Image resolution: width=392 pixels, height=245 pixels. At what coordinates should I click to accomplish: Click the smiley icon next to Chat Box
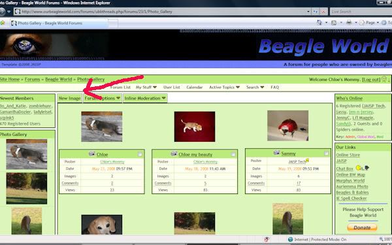(359, 167)
